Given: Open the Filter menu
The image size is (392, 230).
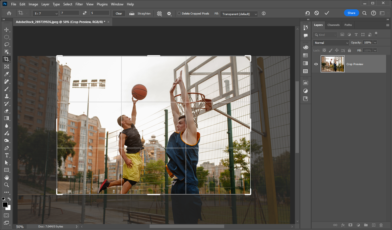Looking at the screenshot, I should [79, 4].
